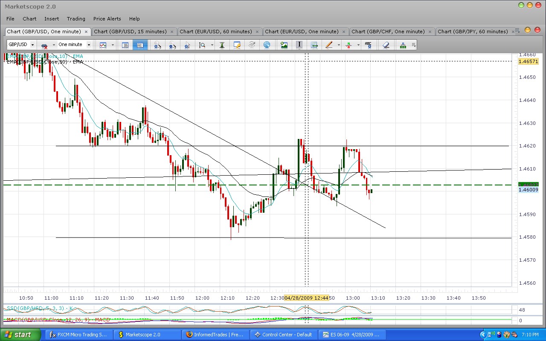Viewport: 546px width, 341px height.
Task: Open the Price Alerts menu
Action: point(107,19)
